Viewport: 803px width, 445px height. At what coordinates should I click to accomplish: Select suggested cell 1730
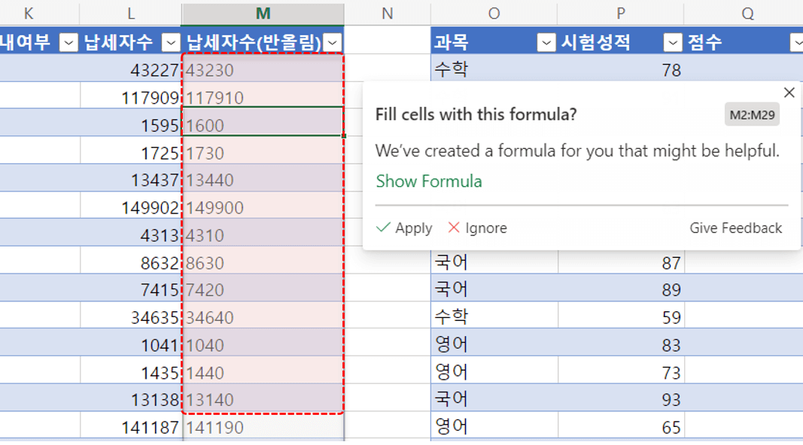(263, 151)
